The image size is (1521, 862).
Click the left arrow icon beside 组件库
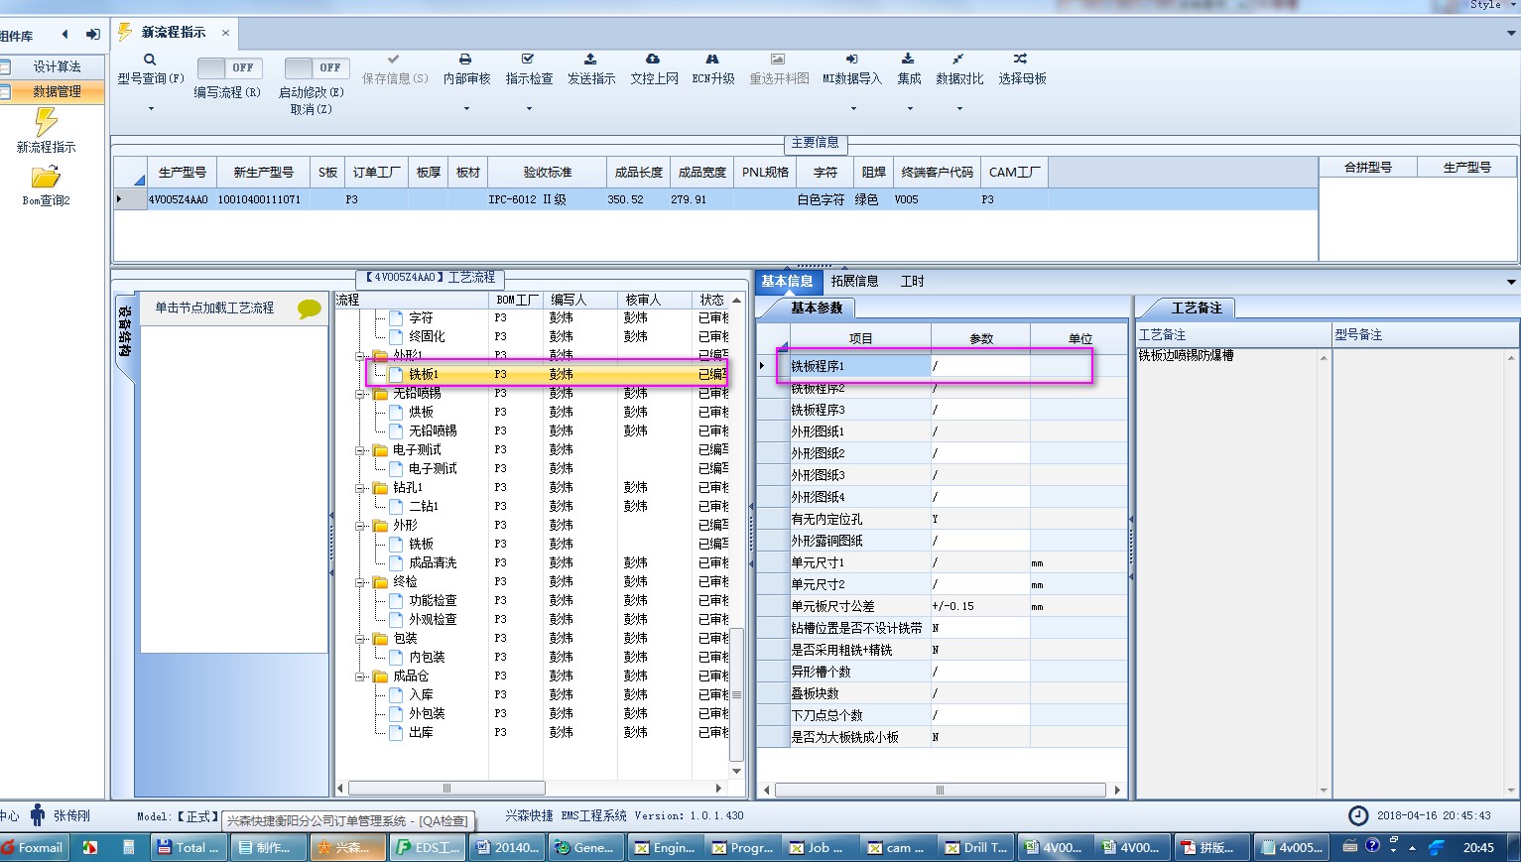pyautogui.click(x=64, y=35)
